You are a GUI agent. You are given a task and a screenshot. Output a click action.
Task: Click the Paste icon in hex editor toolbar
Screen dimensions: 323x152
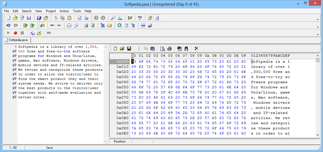(x=153, y=49)
